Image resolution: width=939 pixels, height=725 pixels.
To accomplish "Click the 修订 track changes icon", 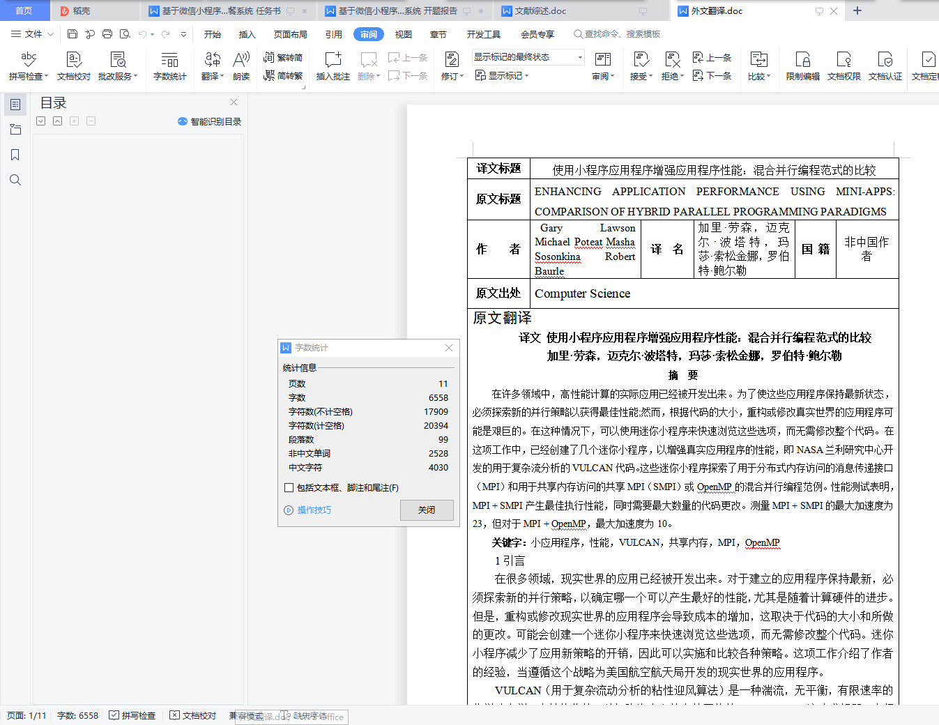I will (451, 60).
